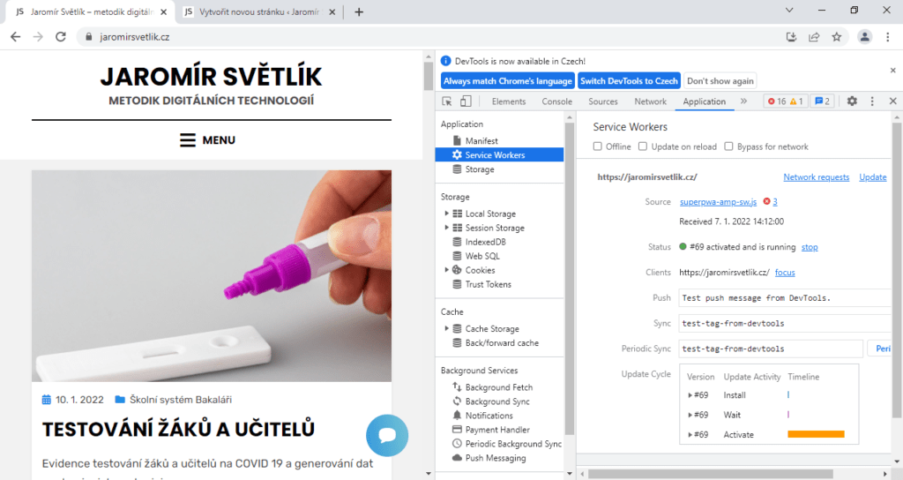Switch to the Sources tab
Image resolution: width=903 pixels, height=480 pixels.
603,101
